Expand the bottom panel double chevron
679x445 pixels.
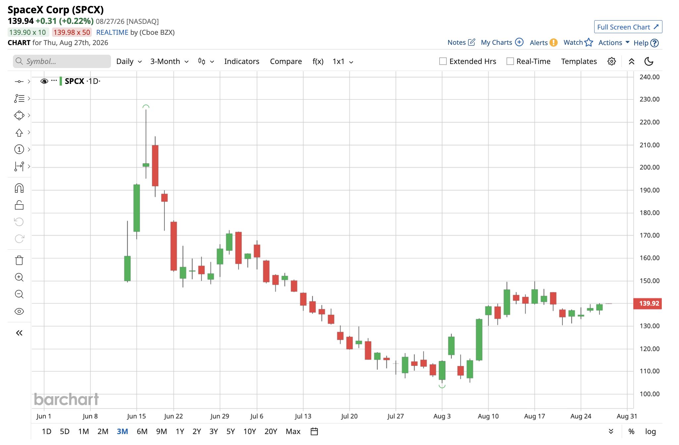[611, 431]
